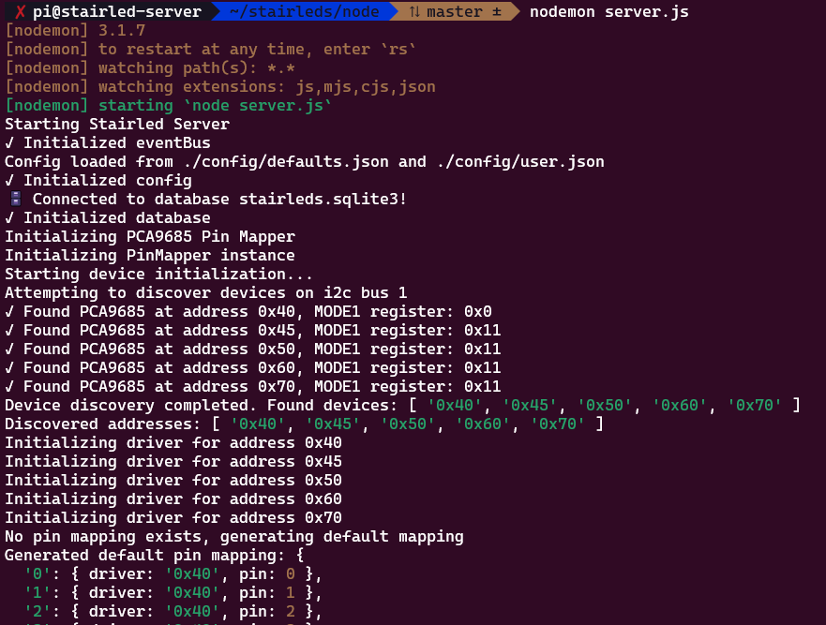
Task: Click the mapping row for key '0'
Action: click(x=173, y=573)
